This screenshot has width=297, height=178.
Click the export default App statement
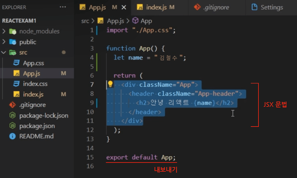(141, 157)
